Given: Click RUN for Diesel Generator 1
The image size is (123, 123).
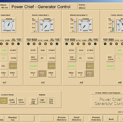Looking at the screenshot, I should pyautogui.click(x=43, y=50).
